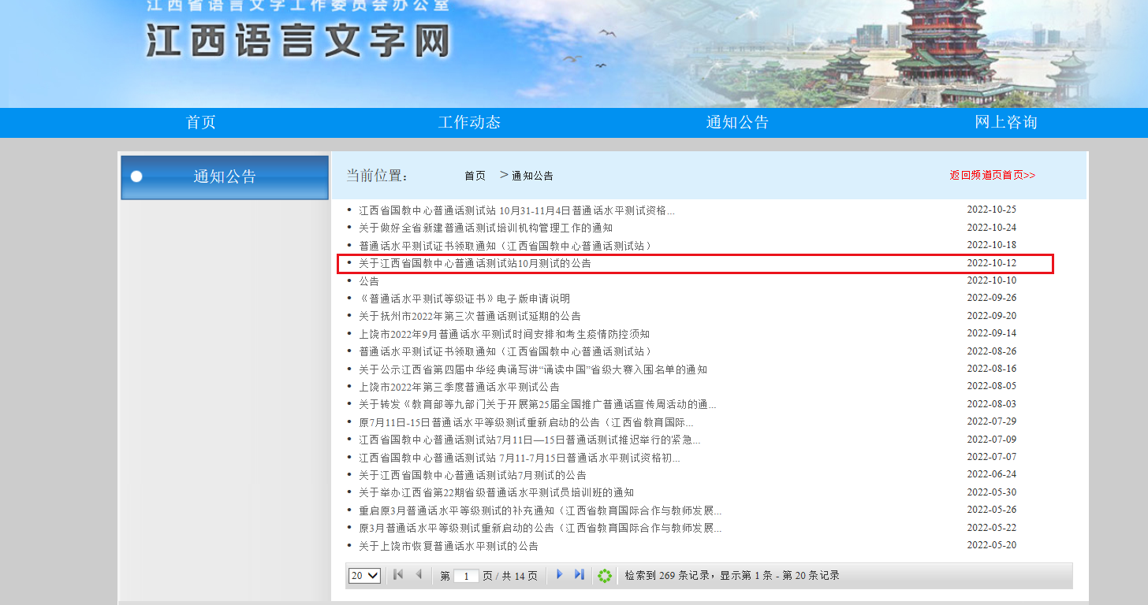Open the 关于江西省国教中心普通话测试站10月测试的公告 notice
This screenshot has height=605, width=1148.
pyautogui.click(x=475, y=263)
